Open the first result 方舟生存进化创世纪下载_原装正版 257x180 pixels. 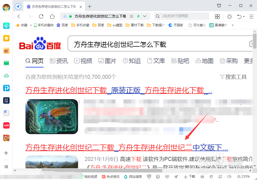point(119,90)
